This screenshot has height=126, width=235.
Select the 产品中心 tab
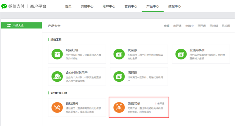coord(153,6)
